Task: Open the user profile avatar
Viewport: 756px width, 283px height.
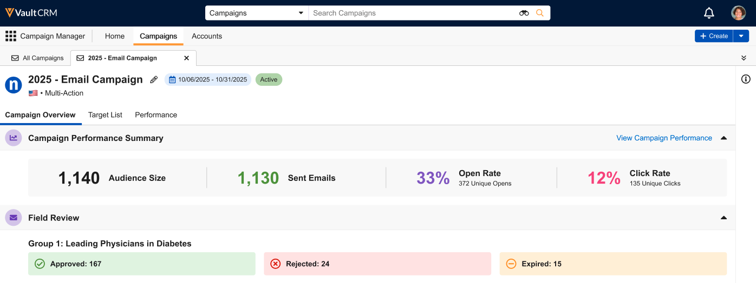Action: point(738,13)
